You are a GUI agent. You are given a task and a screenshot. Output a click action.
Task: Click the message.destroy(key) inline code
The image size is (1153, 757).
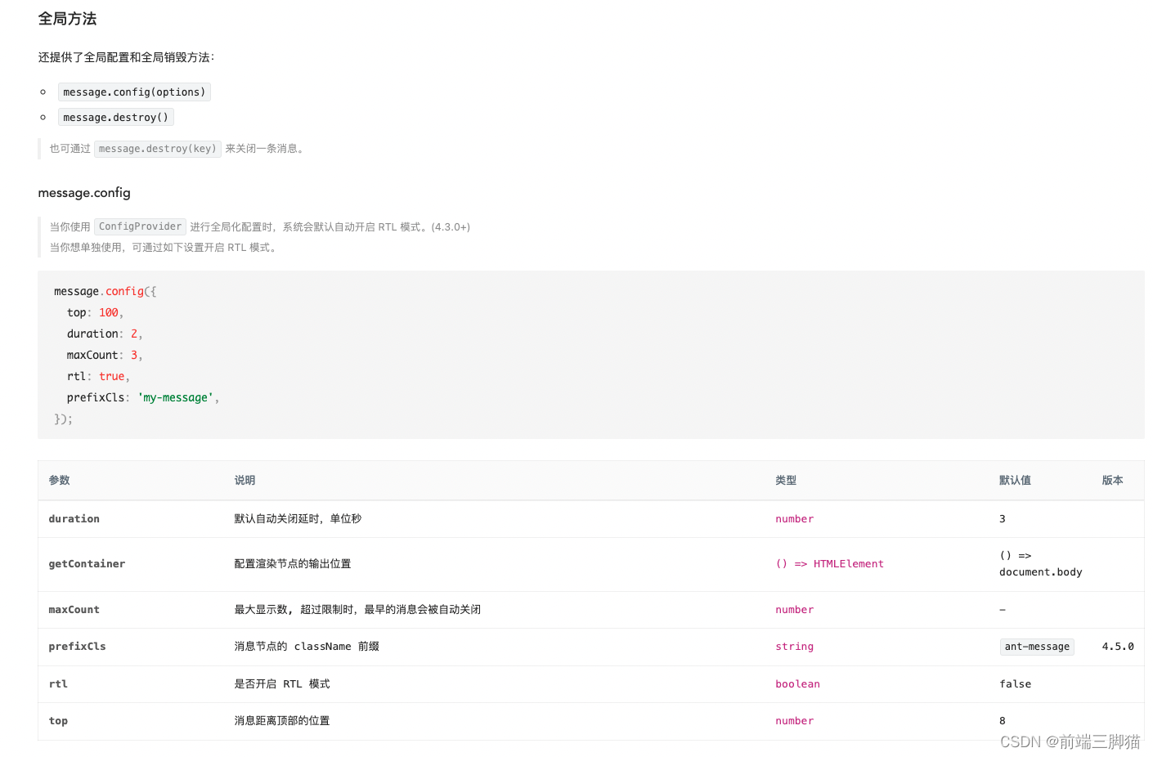click(x=157, y=148)
